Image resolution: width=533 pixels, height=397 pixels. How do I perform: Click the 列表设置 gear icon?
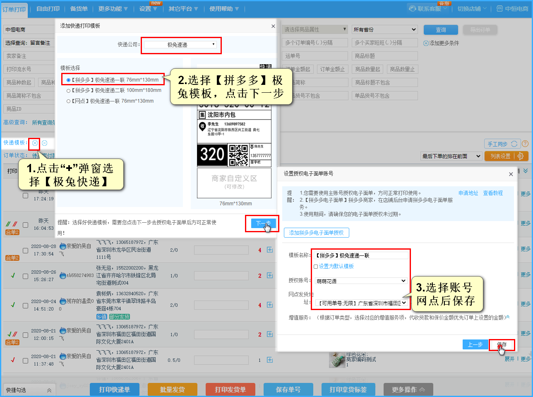pyautogui.click(x=521, y=156)
